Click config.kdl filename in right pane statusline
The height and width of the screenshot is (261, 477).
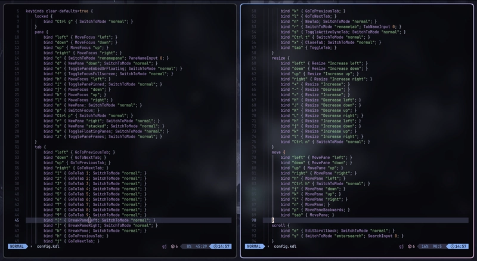(x=285, y=247)
